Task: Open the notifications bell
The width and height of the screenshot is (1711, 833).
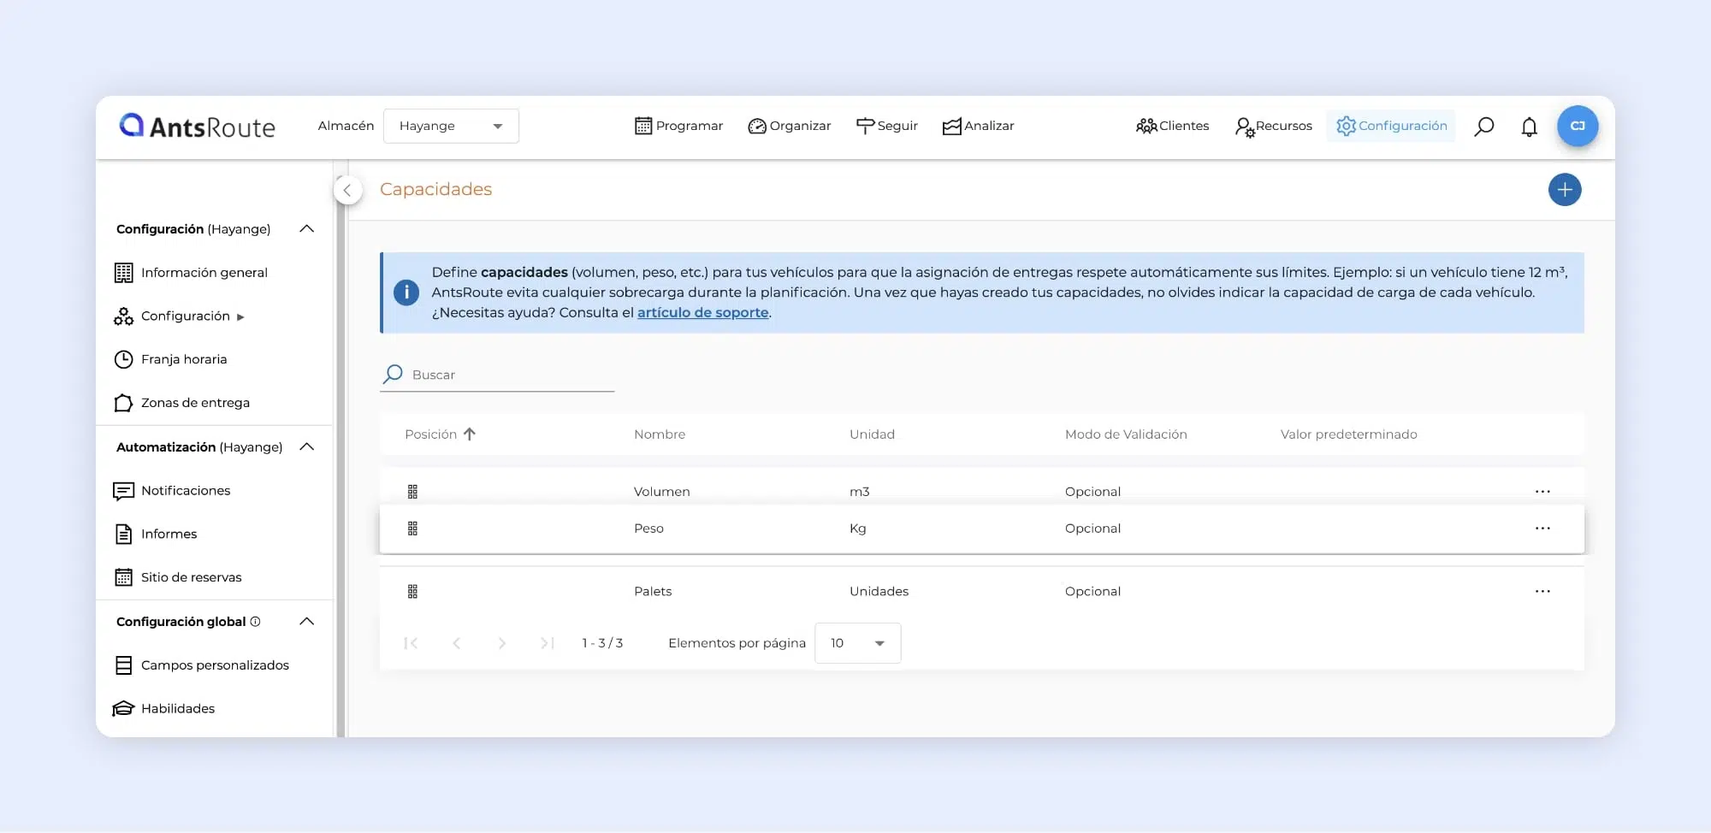Action: point(1529,127)
